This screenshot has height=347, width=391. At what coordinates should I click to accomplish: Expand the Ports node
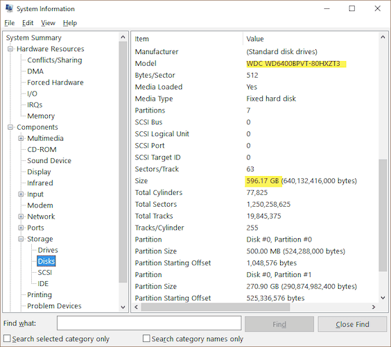pos(21,228)
